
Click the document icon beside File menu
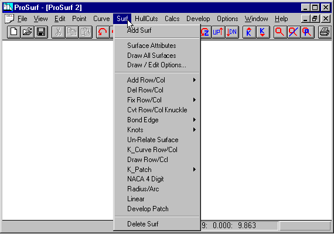[x=9, y=19]
